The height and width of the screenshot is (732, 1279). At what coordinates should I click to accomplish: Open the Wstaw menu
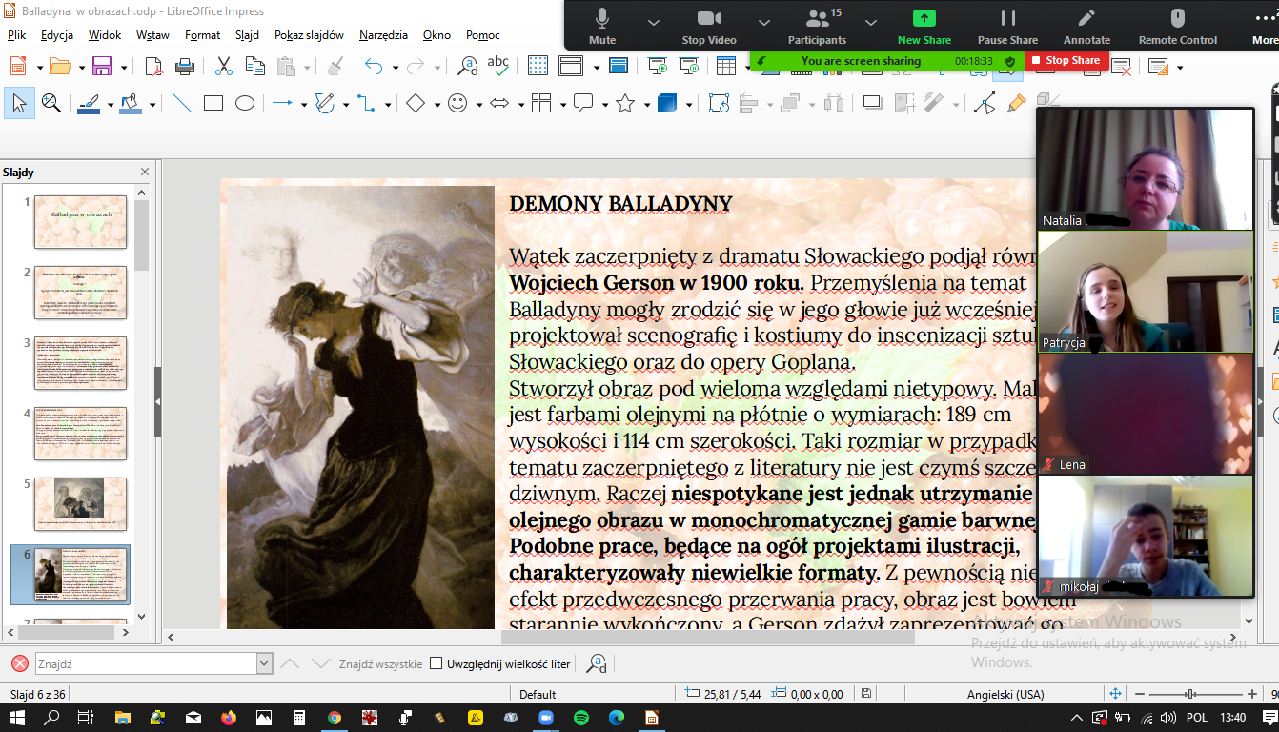[152, 35]
